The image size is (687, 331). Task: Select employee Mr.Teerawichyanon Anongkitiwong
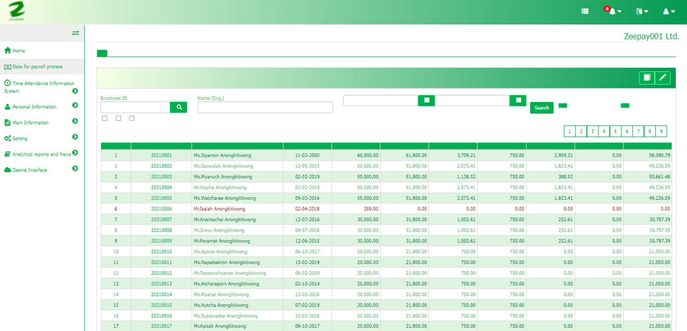pyautogui.click(x=230, y=273)
